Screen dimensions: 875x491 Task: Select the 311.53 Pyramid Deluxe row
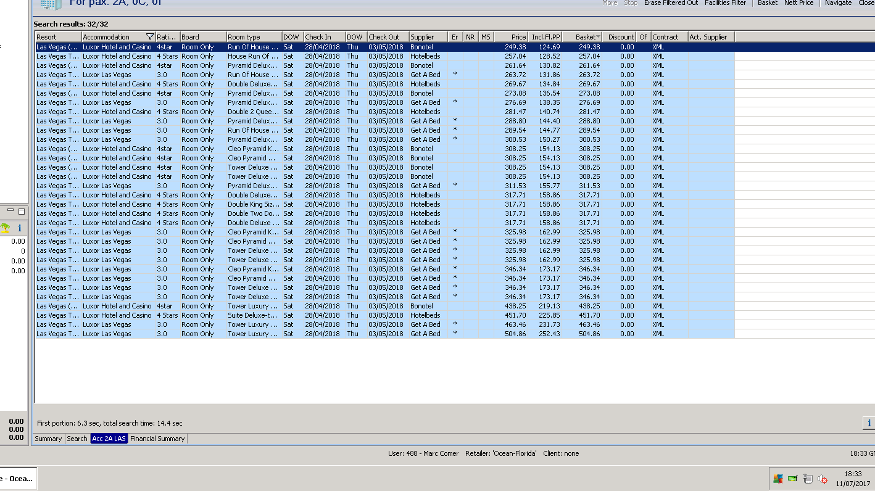pyautogui.click(x=384, y=186)
